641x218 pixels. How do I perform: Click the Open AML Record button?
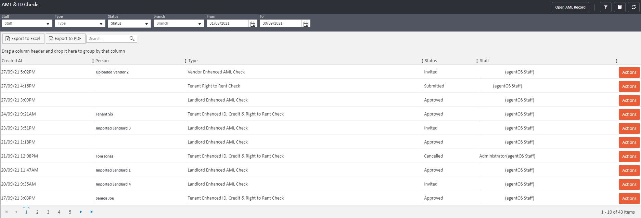coord(570,7)
